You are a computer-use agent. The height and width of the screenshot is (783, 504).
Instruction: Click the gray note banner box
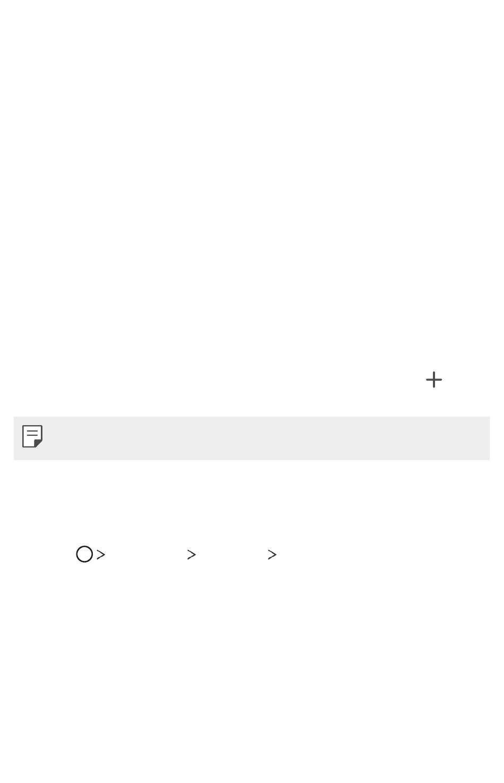pyautogui.click(x=251, y=438)
